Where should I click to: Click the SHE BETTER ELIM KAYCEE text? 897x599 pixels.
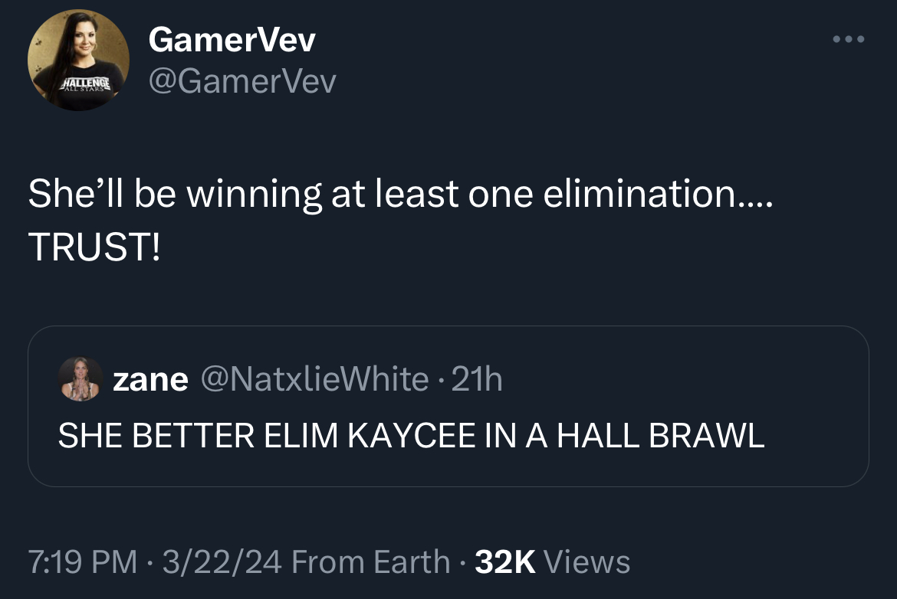pyautogui.click(x=267, y=436)
